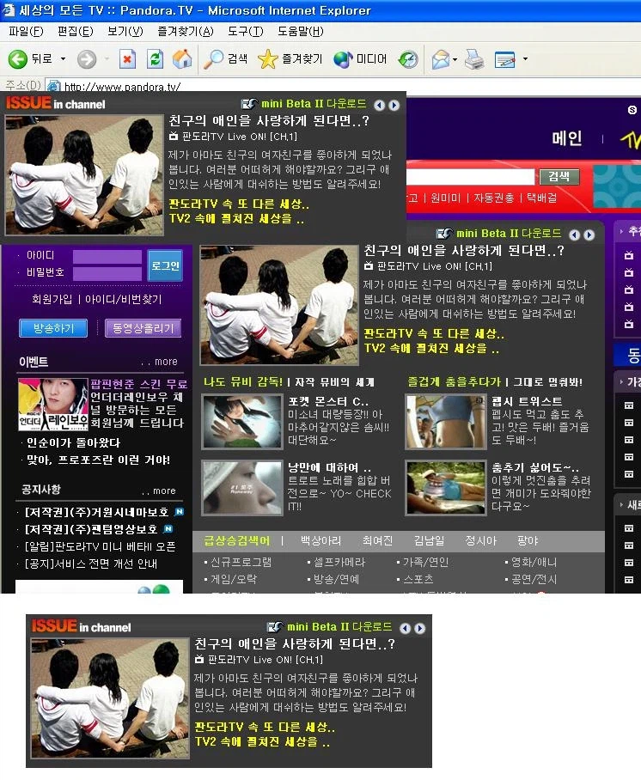
Task: Refresh the page with the green arrows icon
Action: (156, 59)
